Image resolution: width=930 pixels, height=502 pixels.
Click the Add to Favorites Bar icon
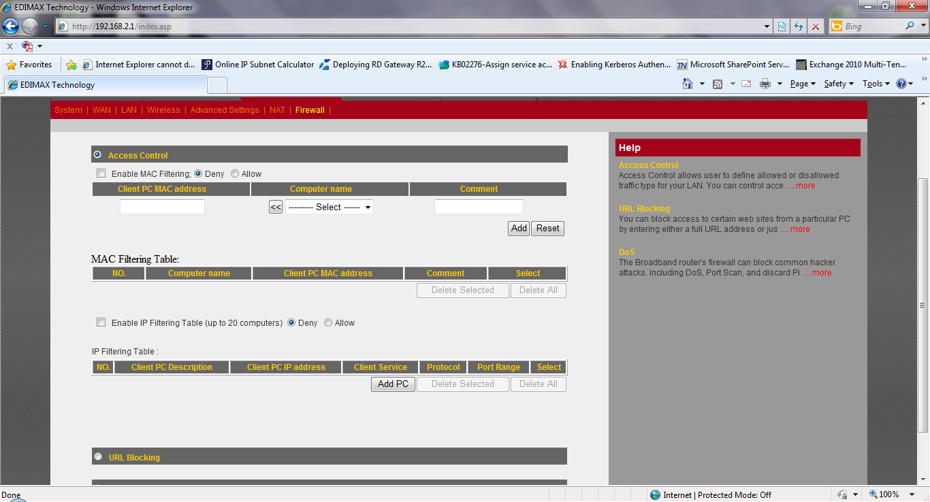(x=71, y=65)
